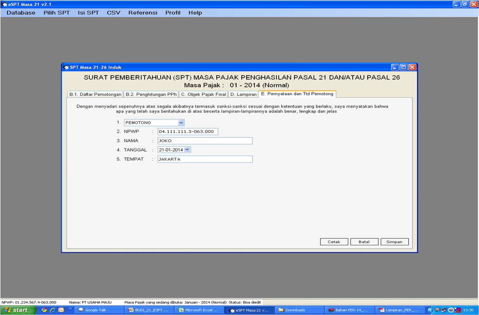Open the antivirus icon in the system tray

457,309
